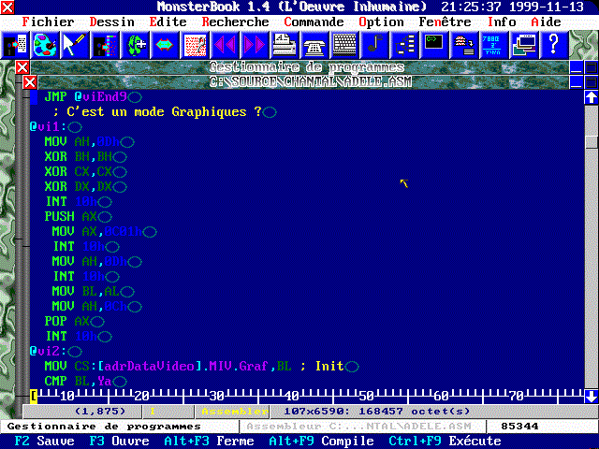Close the ADELE.ASM editor window

point(30,82)
